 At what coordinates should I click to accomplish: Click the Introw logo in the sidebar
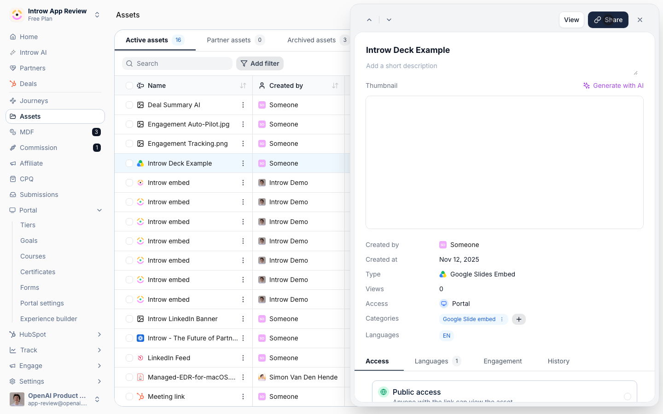[x=17, y=15]
